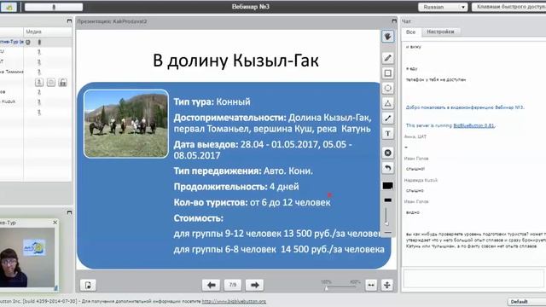Toggle the presenter's microphone mute icon
The height and width of the screenshot is (307, 546).
point(39,42)
